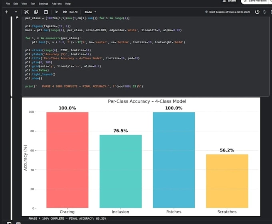Image resolution: width=272 pixels, height=224 pixels.
Task: Click the chart title Per-Class Accuracy
Action: (147, 101)
